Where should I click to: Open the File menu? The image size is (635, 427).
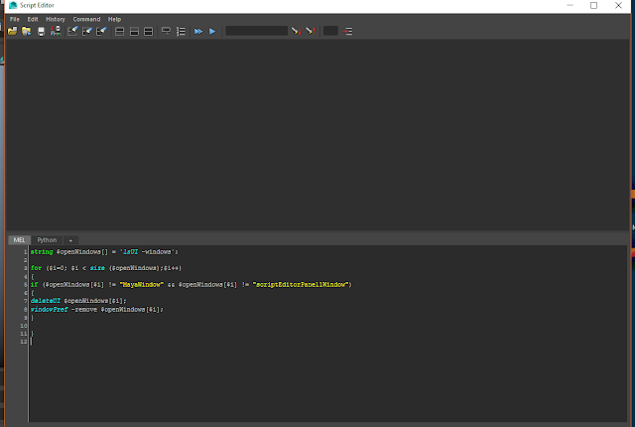(15, 19)
